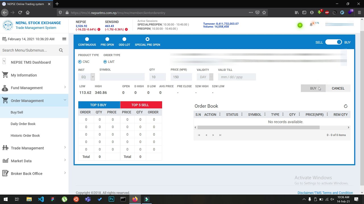Bookmark this page with star icon
364x204 pixels.
[264, 12]
